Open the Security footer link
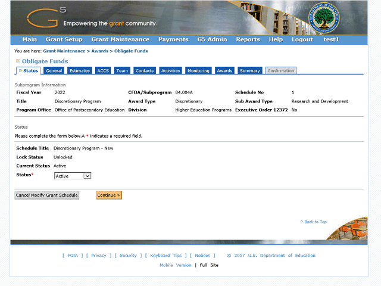 129,256
